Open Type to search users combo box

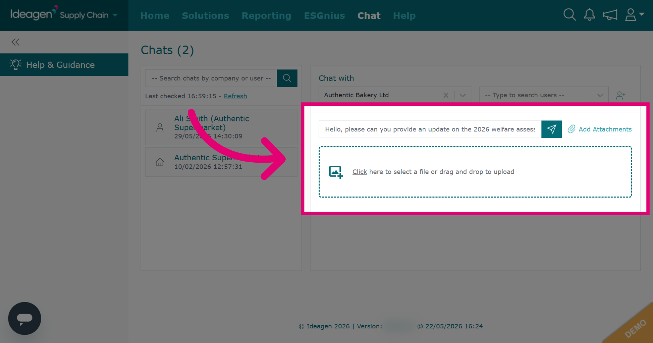pyautogui.click(x=544, y=95)
